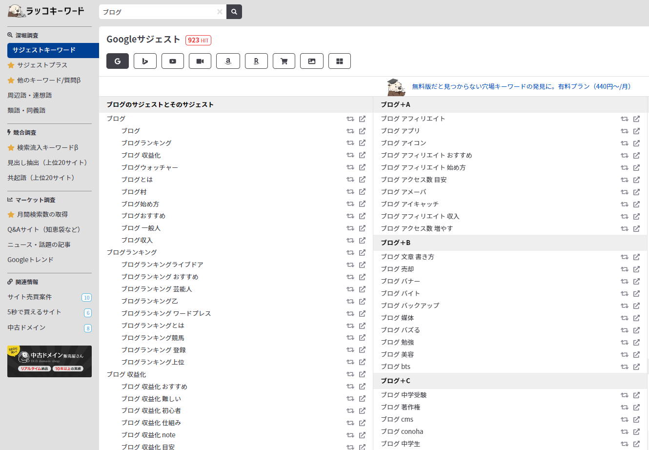Screen dimensions: 649x450
Task: Click ブログランキング ワードプレス suggestion
Action: click(x=166, y=313)
